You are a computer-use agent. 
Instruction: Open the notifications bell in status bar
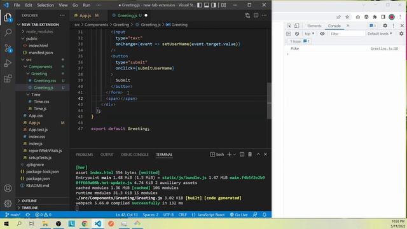pyautogui.click(x=265, y=215)
